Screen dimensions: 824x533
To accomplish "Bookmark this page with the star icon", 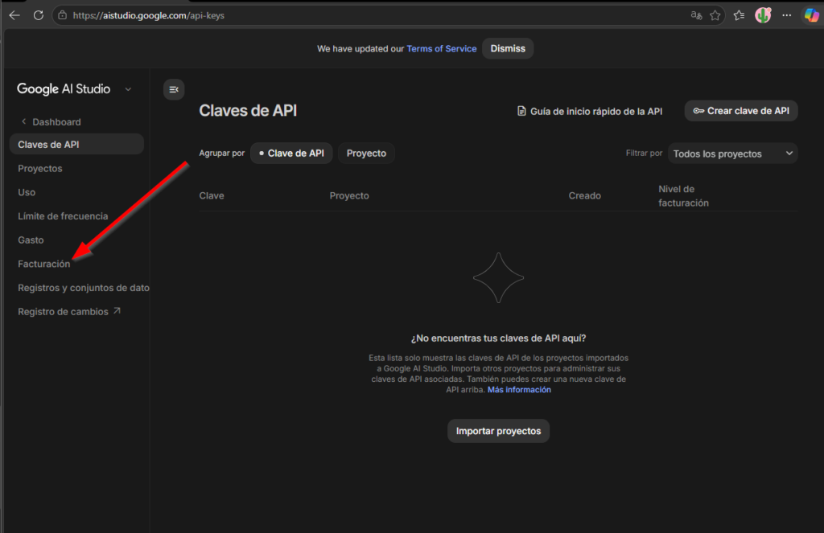I will [x=715, y=15].
